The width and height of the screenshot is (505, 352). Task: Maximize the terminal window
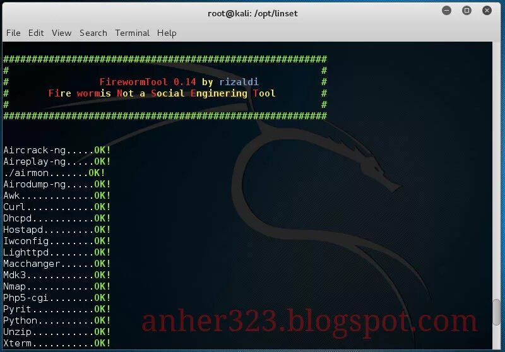point(466,11)
